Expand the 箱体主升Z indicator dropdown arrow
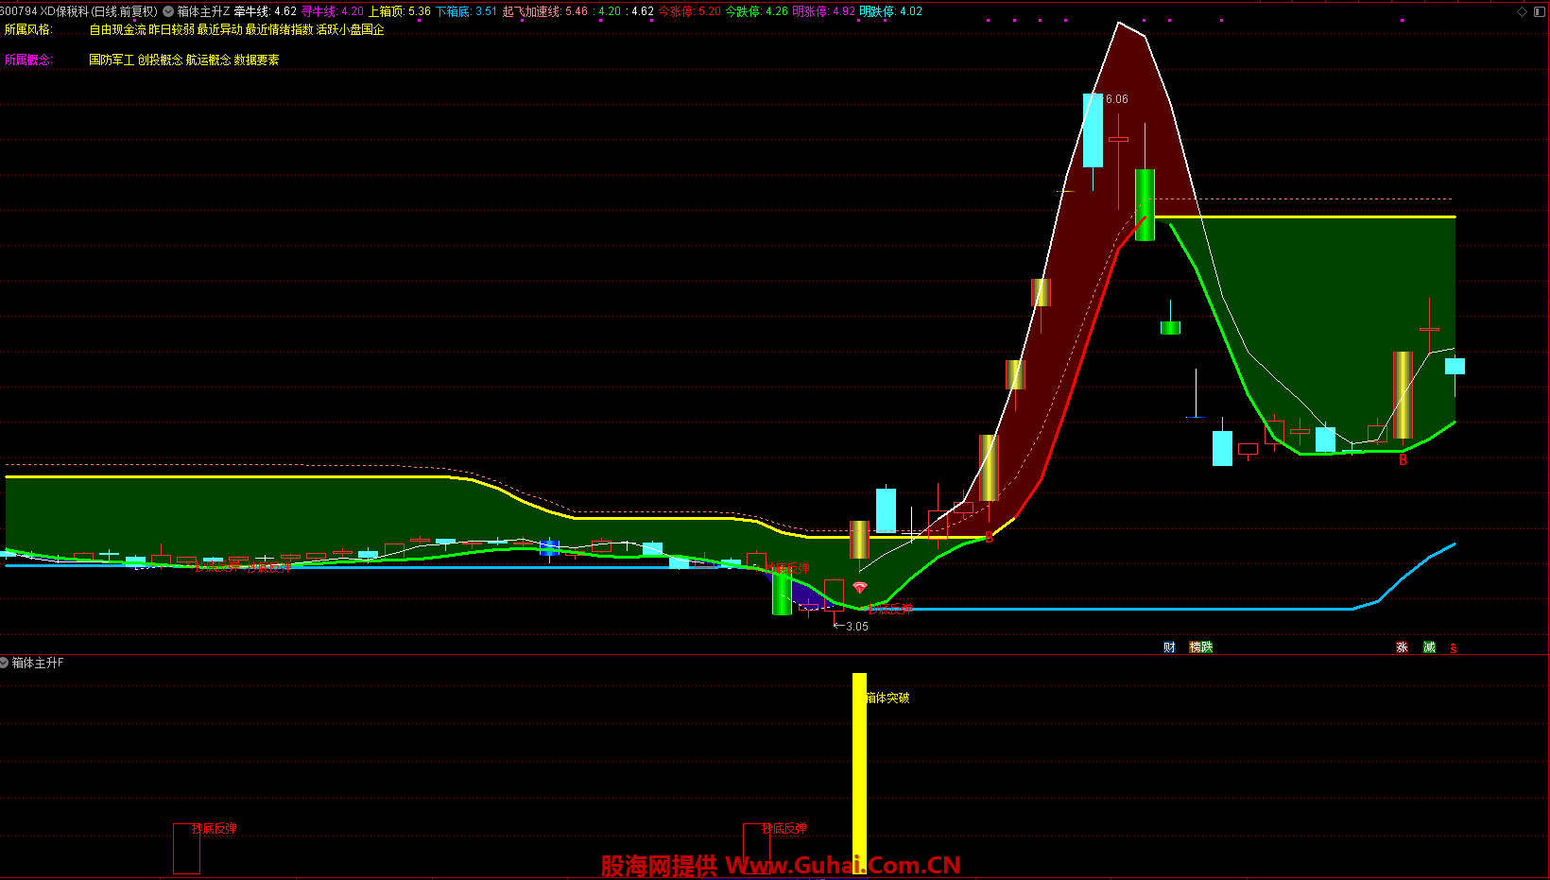1550x880 pixels. [168, 11]
